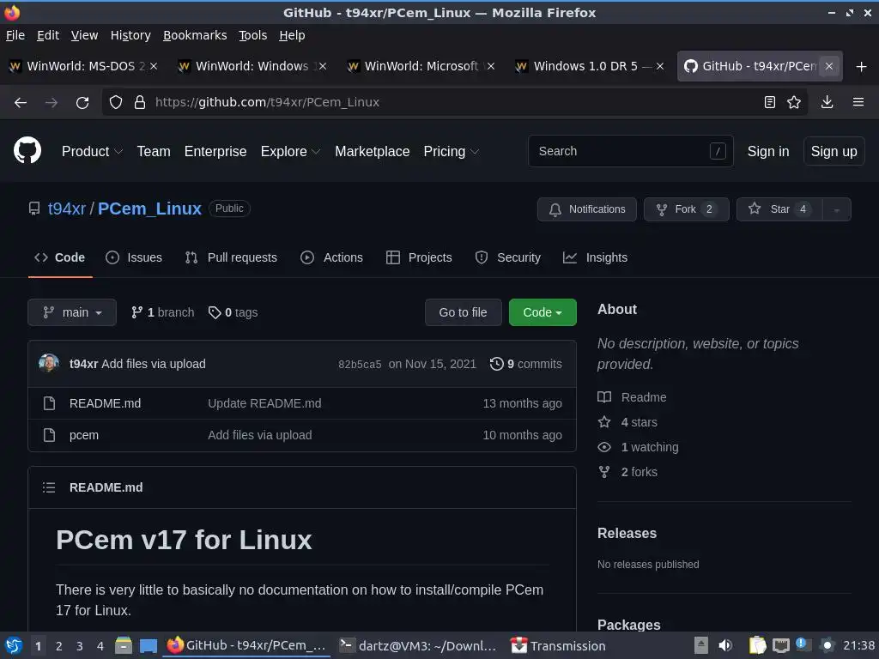Open the Bookmarks menu
Viewport: 879px width, 659px height.
click(195, 35)
